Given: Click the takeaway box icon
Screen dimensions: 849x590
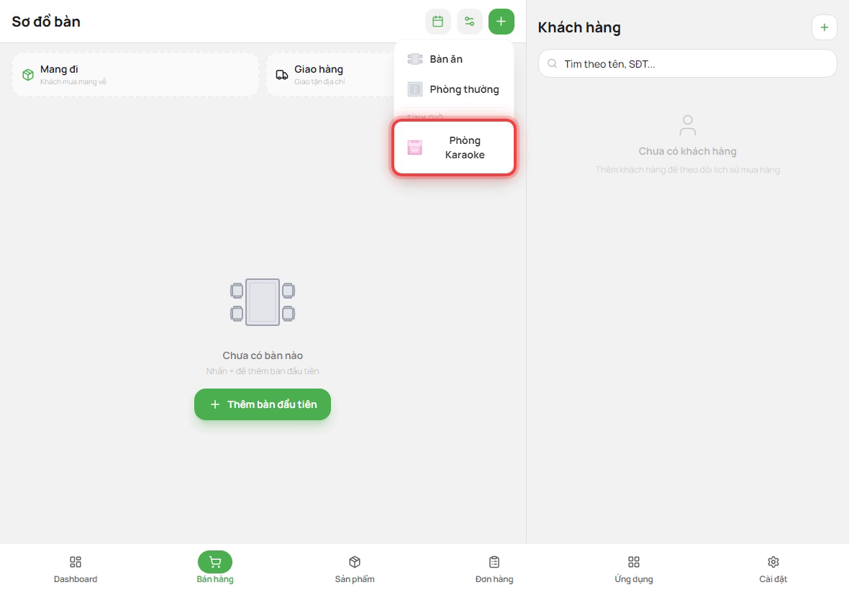Looking at the screenshot, I should [28, 75].
